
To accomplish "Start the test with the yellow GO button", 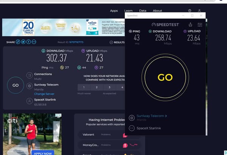I will (x=165, y=77).
